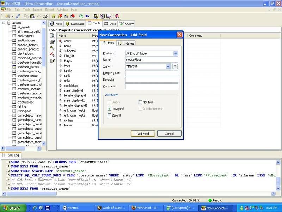Open Ventrilo from the taskbar

pyautogui.click(x=77, y=208)
